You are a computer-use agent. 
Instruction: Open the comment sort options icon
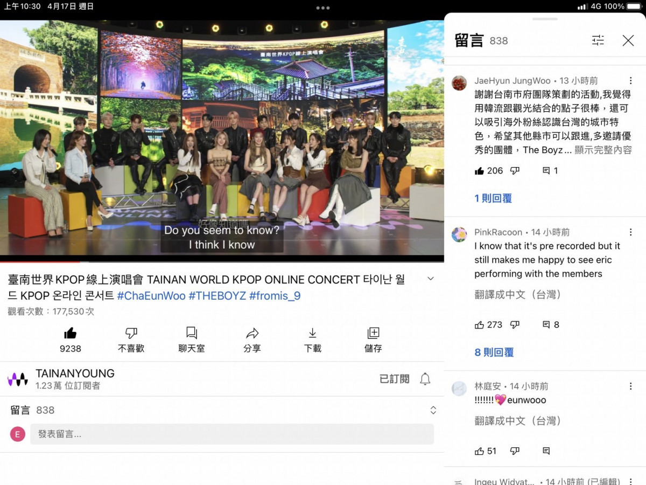598,40
